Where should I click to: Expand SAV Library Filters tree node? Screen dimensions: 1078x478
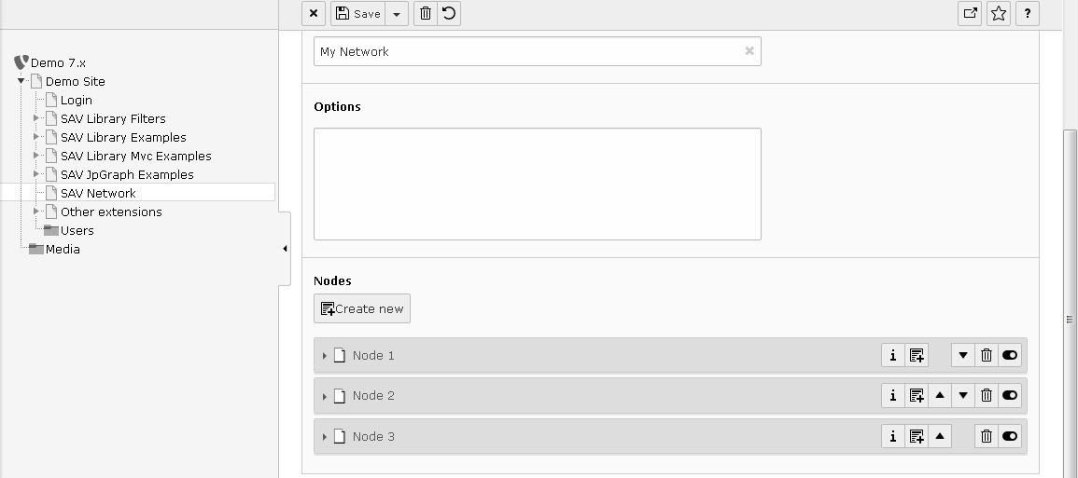(x=36, y=118)
